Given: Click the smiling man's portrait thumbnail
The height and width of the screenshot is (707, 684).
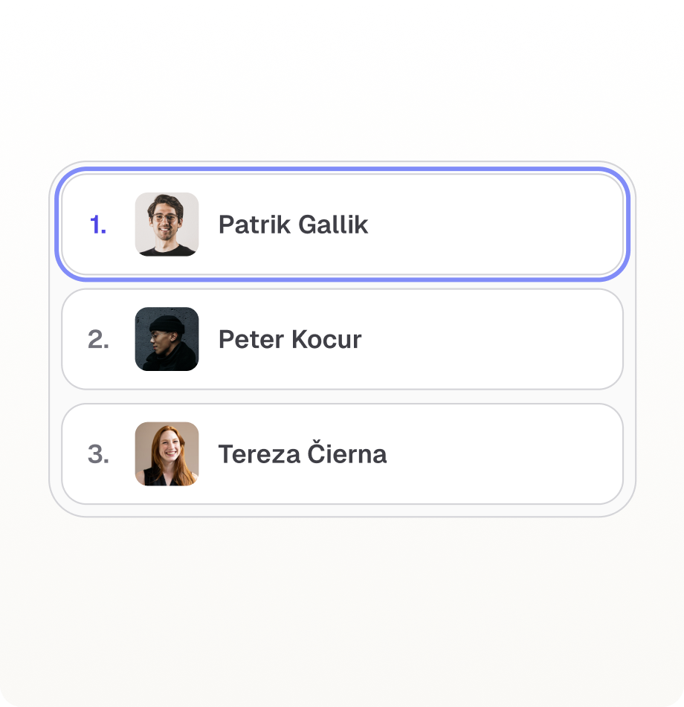Looking at the screenshot, I should [x=167, y=225].
